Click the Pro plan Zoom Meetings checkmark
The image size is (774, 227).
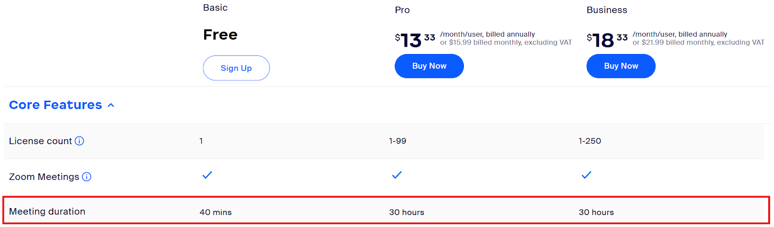(397, 175)
